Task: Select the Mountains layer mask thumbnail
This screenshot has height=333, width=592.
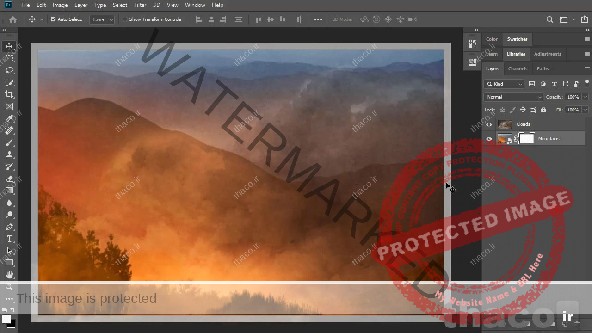Action: [x=527, y=139]
